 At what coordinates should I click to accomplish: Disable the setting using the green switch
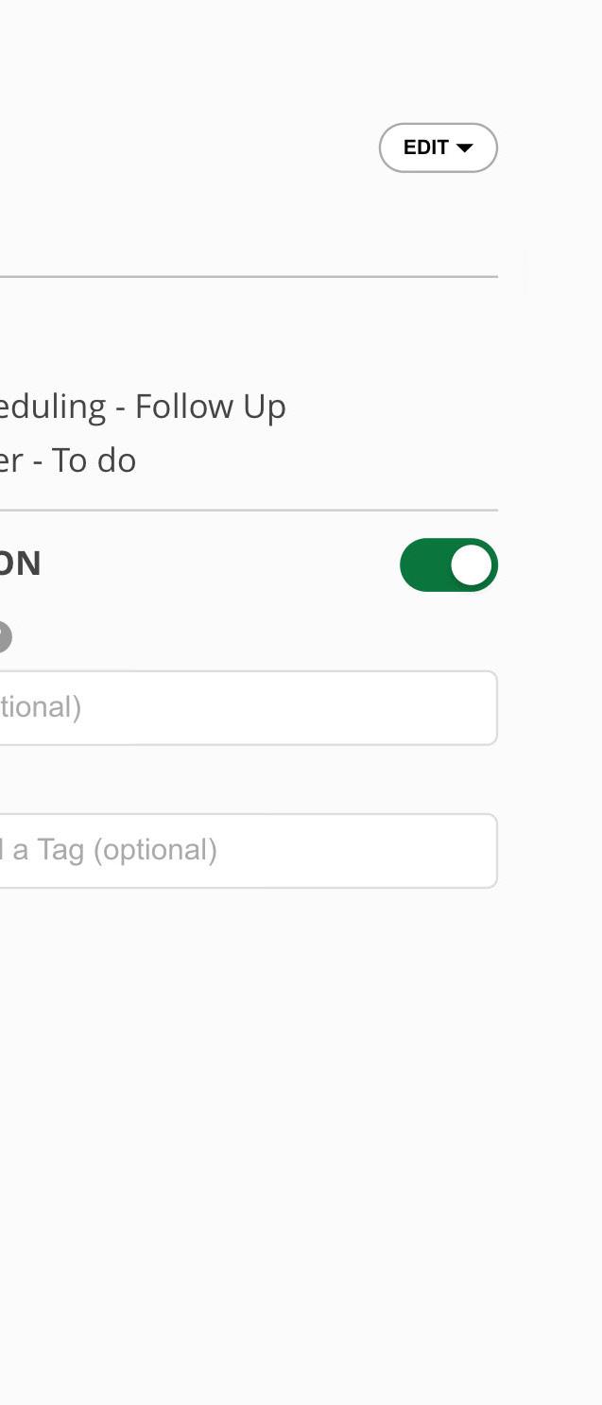[x=448, y=565]
